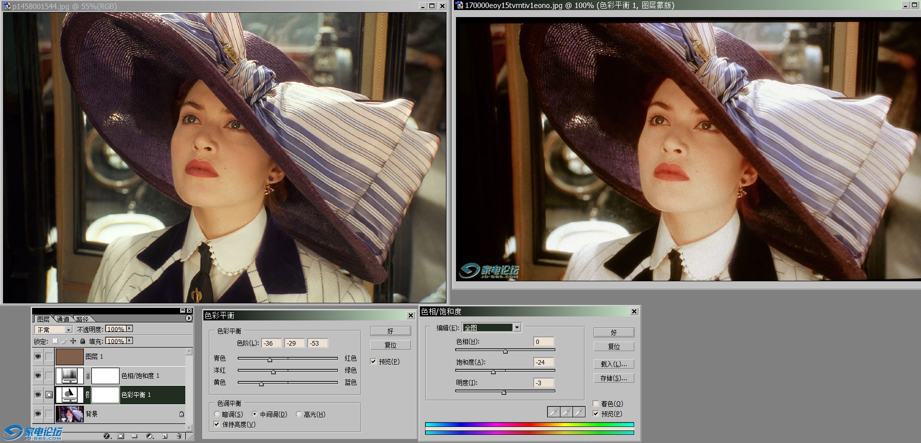
Task: Click the add layer mask icon
Action: [x=121, y=436]
